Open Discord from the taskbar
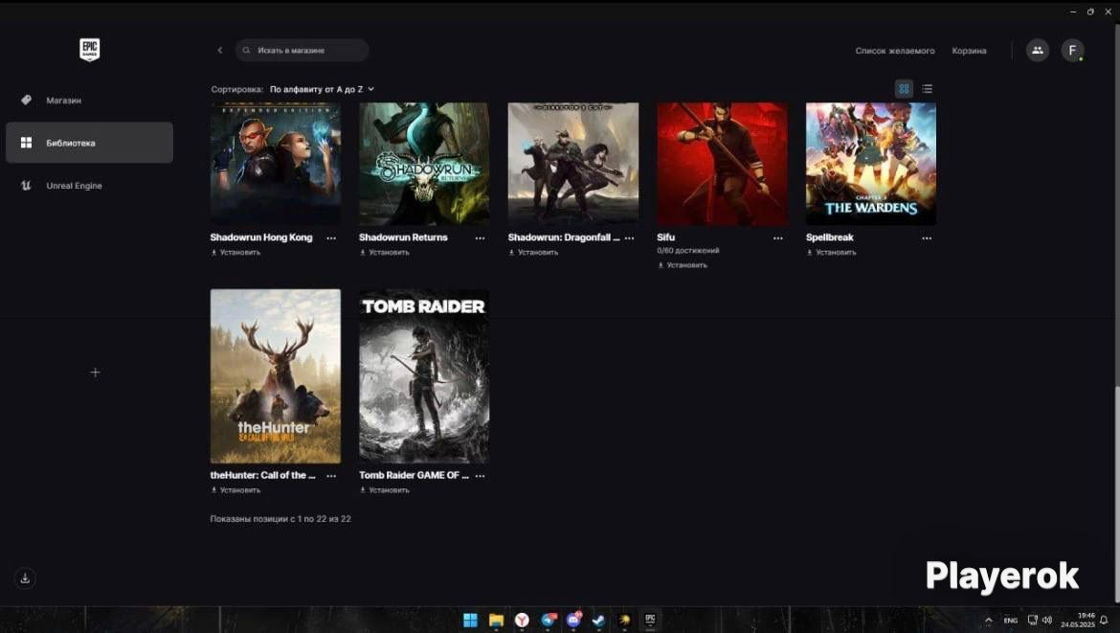The image size is (1120, 633). (x=572, y=620)
